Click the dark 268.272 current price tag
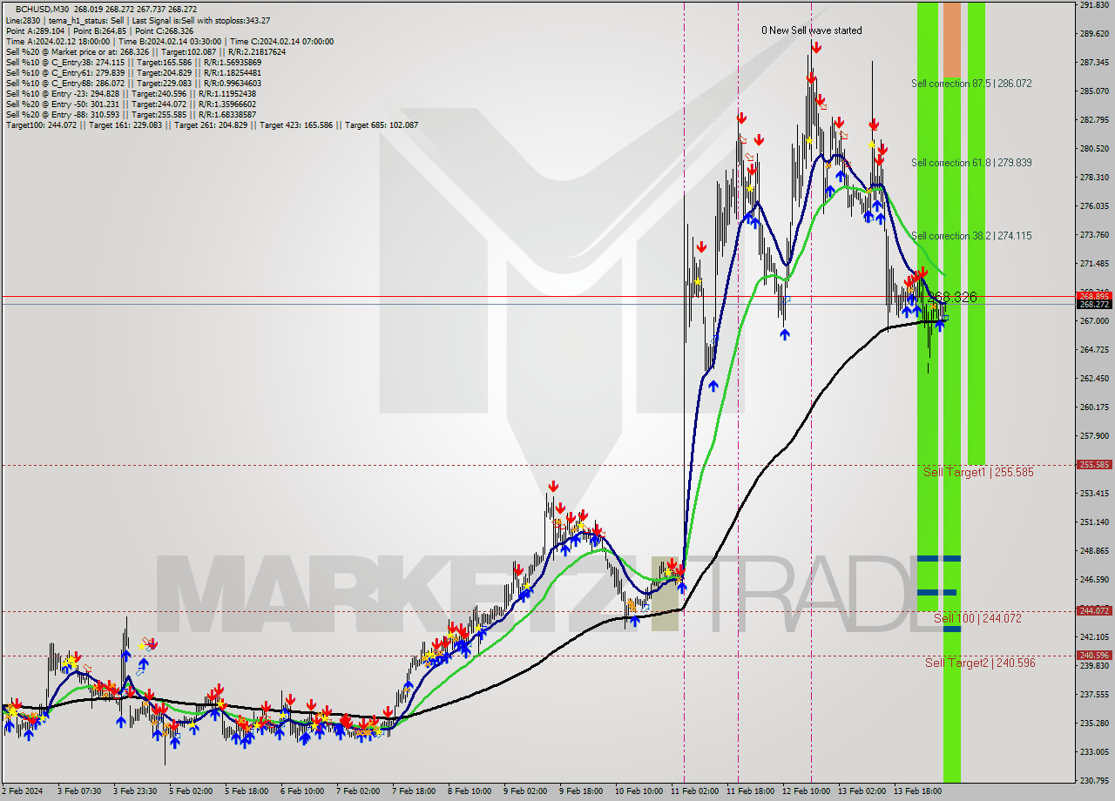This screenshot has width=1115, height=801. click(1094, 304)
